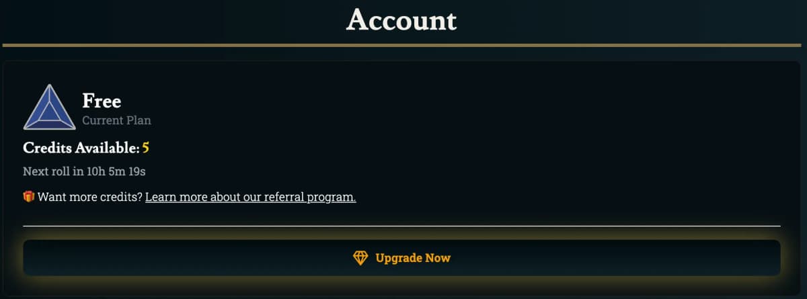807x299 pixels.
Task: Click the Next roll countdown timer
Action: [x=84, y=171]
